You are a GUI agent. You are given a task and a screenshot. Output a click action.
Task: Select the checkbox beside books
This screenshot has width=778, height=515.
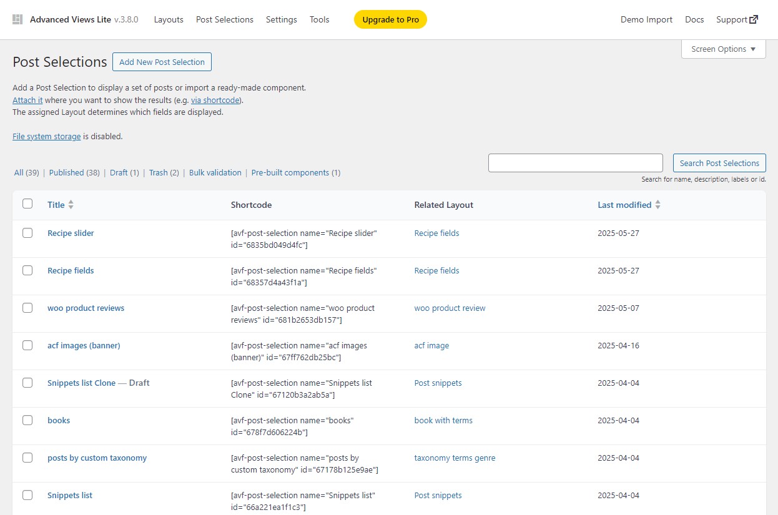[x=27, y=420]
